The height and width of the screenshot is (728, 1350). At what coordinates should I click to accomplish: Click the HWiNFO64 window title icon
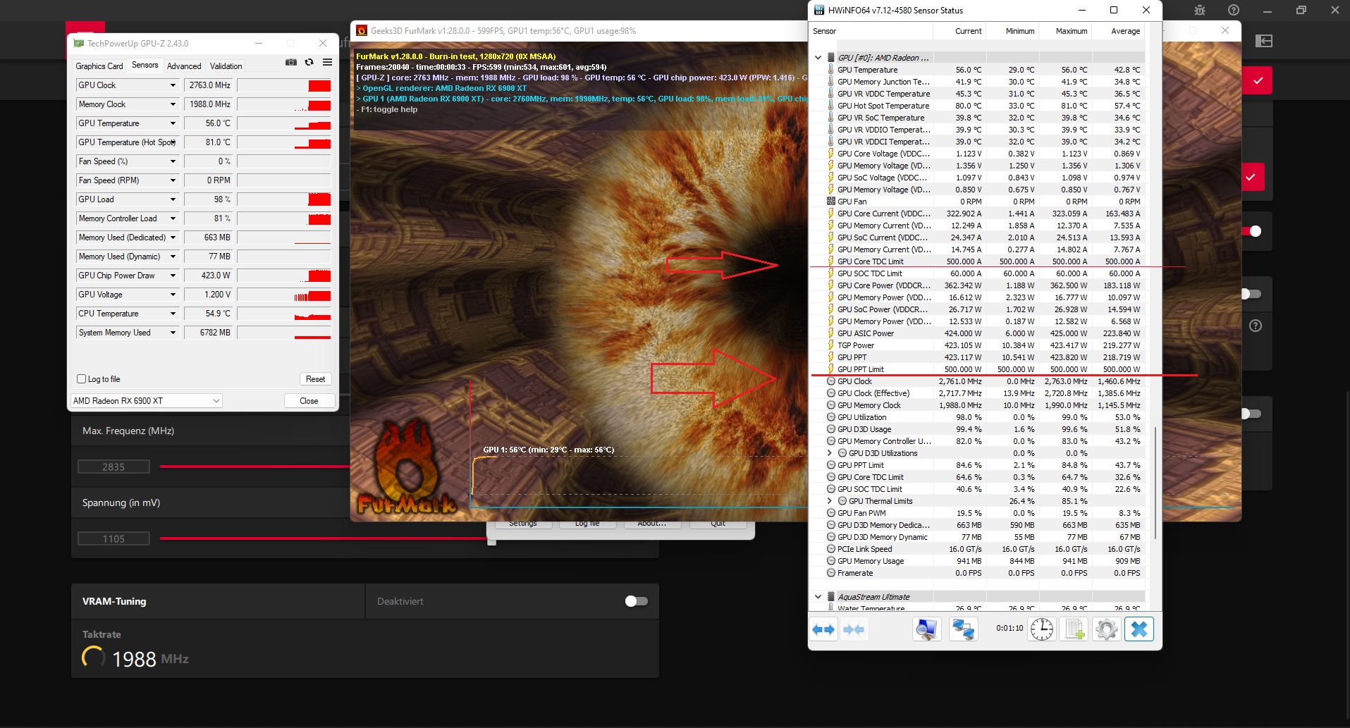tap(818, 10)
